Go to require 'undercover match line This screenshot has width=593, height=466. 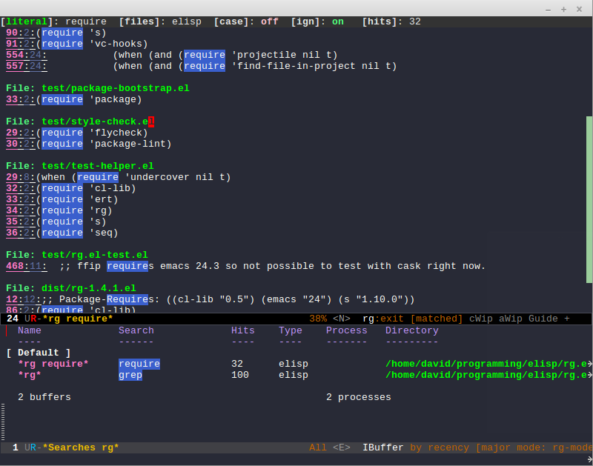click(118, 177)
